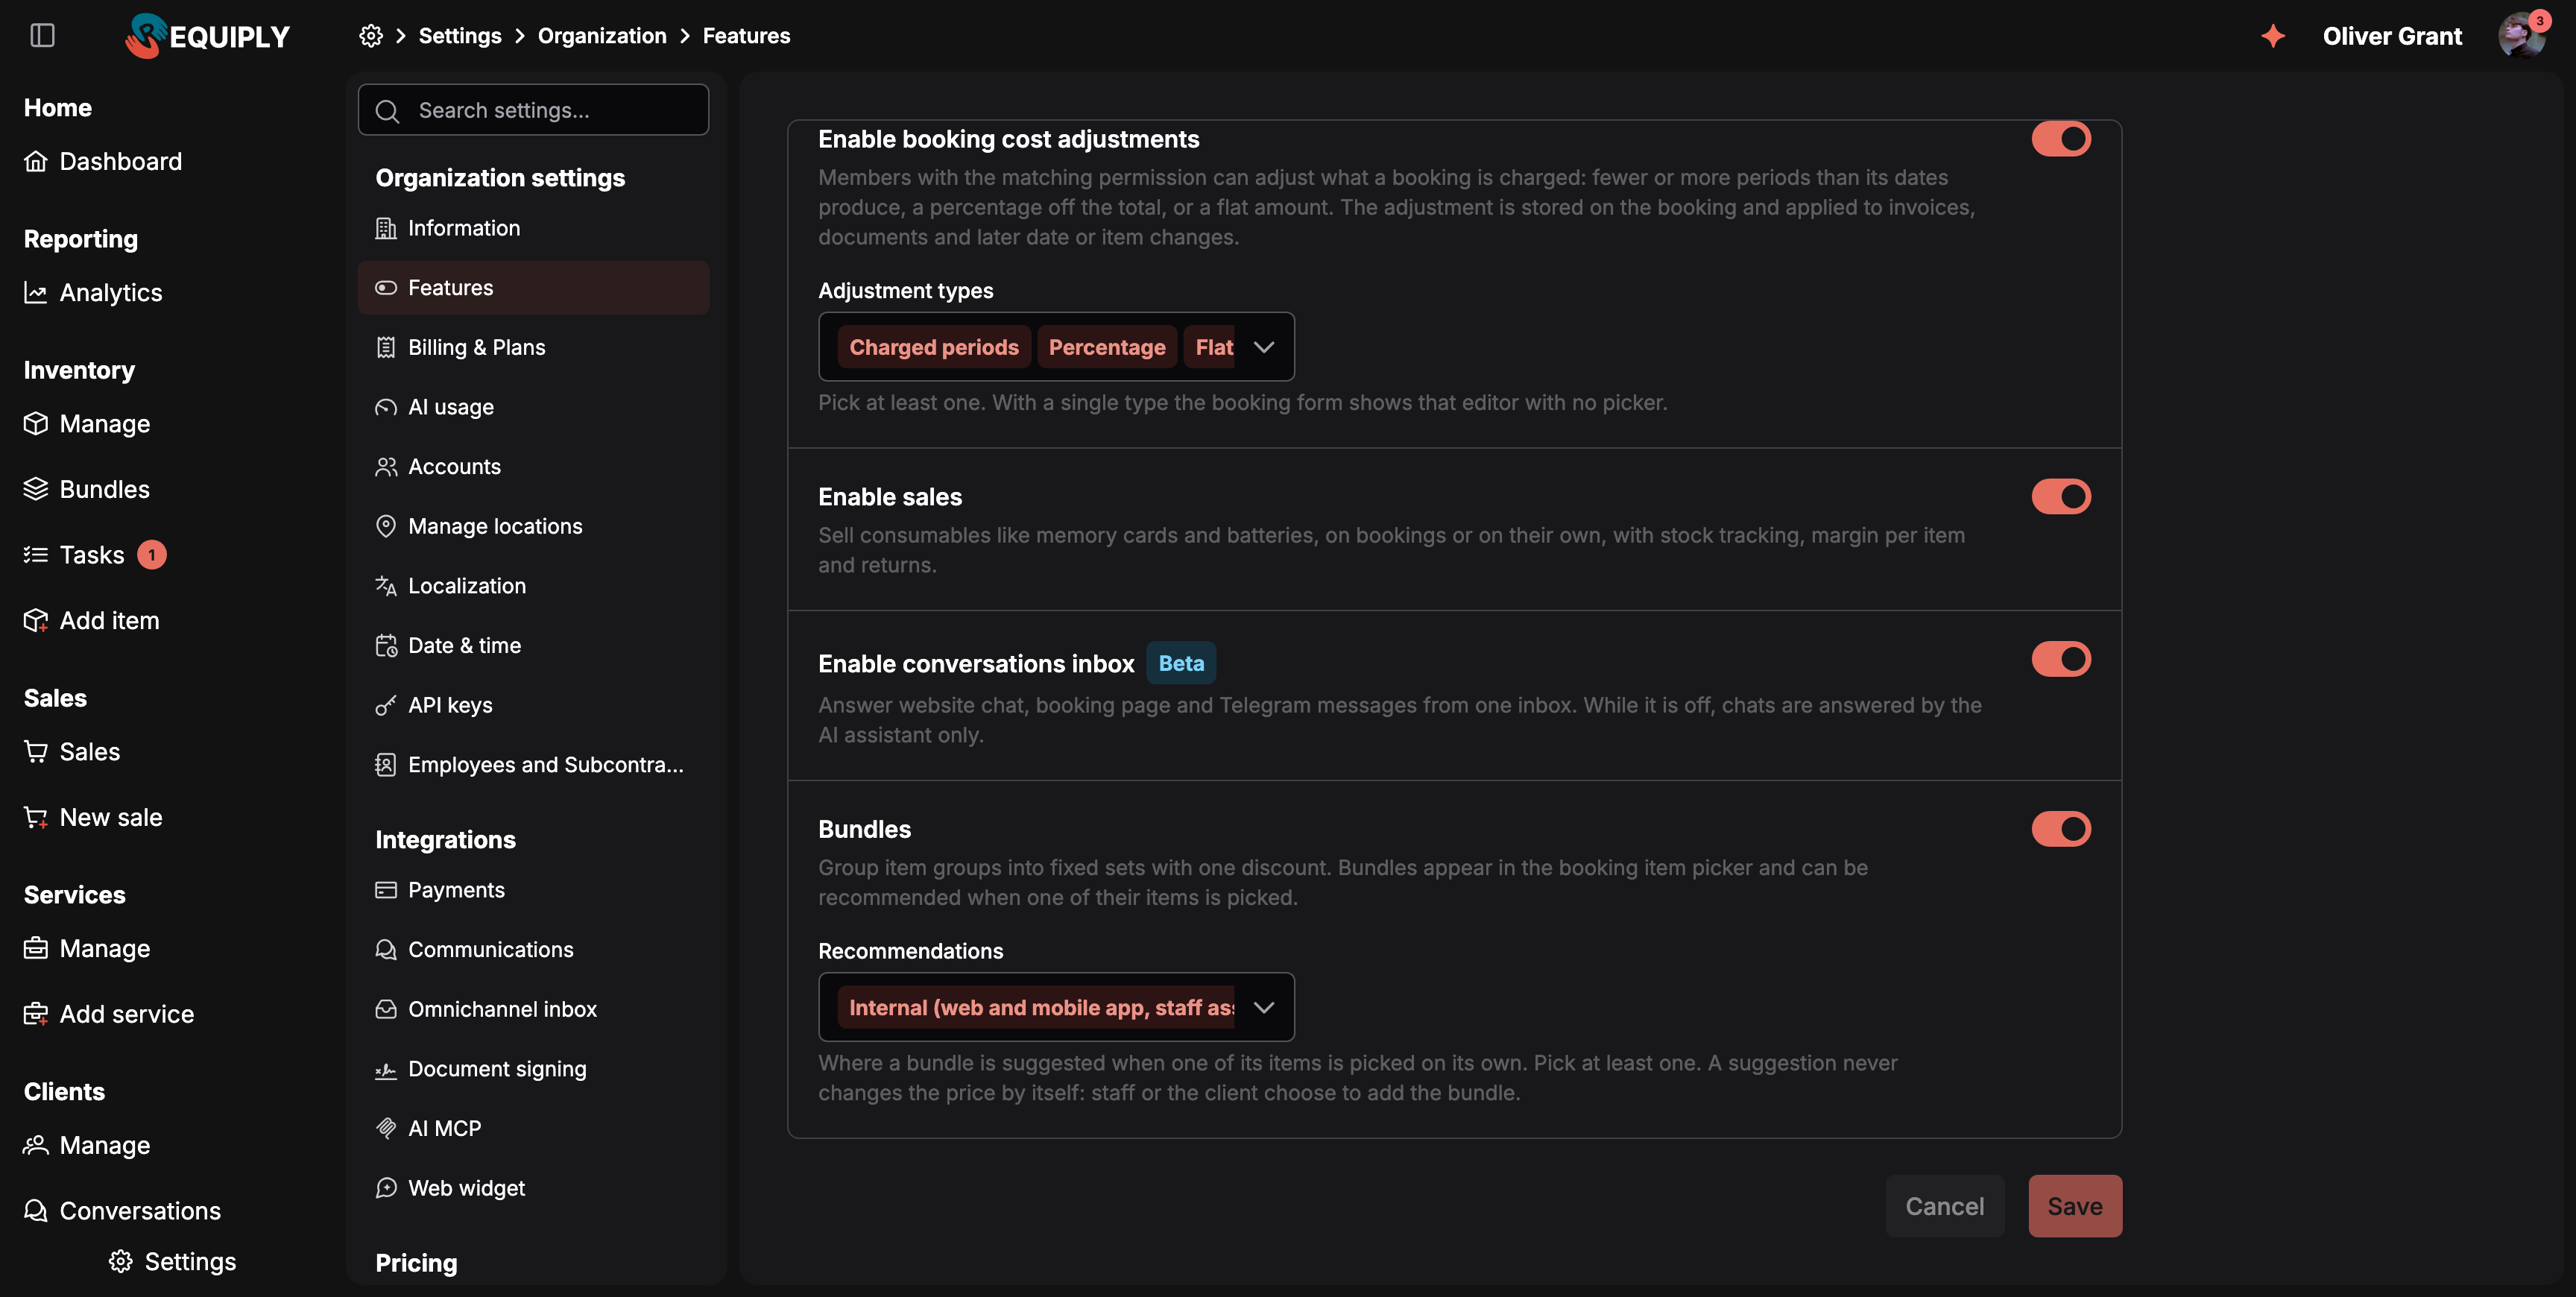Open the Payments card icon item
The width and height of the screenshot is (2576, 1297).
click(386, 890)
